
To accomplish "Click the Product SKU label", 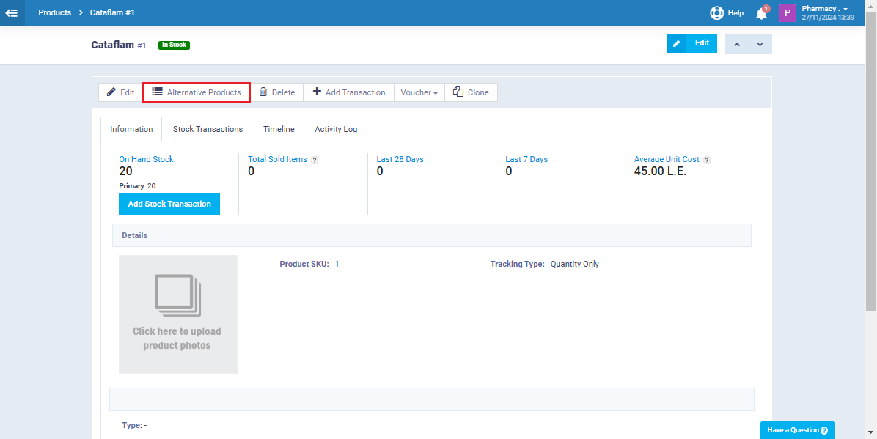I will tap(304, 264).
